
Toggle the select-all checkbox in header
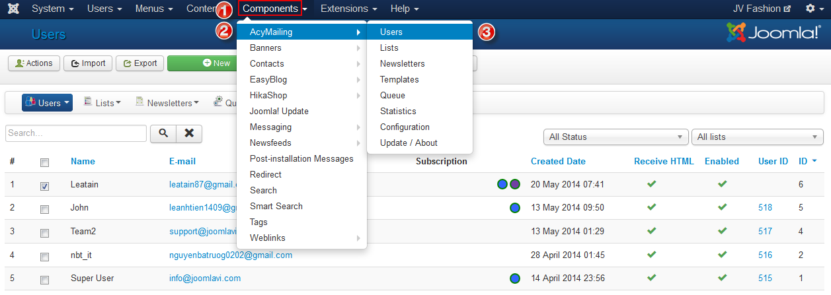pyautogui.click(x=44, y=162)
